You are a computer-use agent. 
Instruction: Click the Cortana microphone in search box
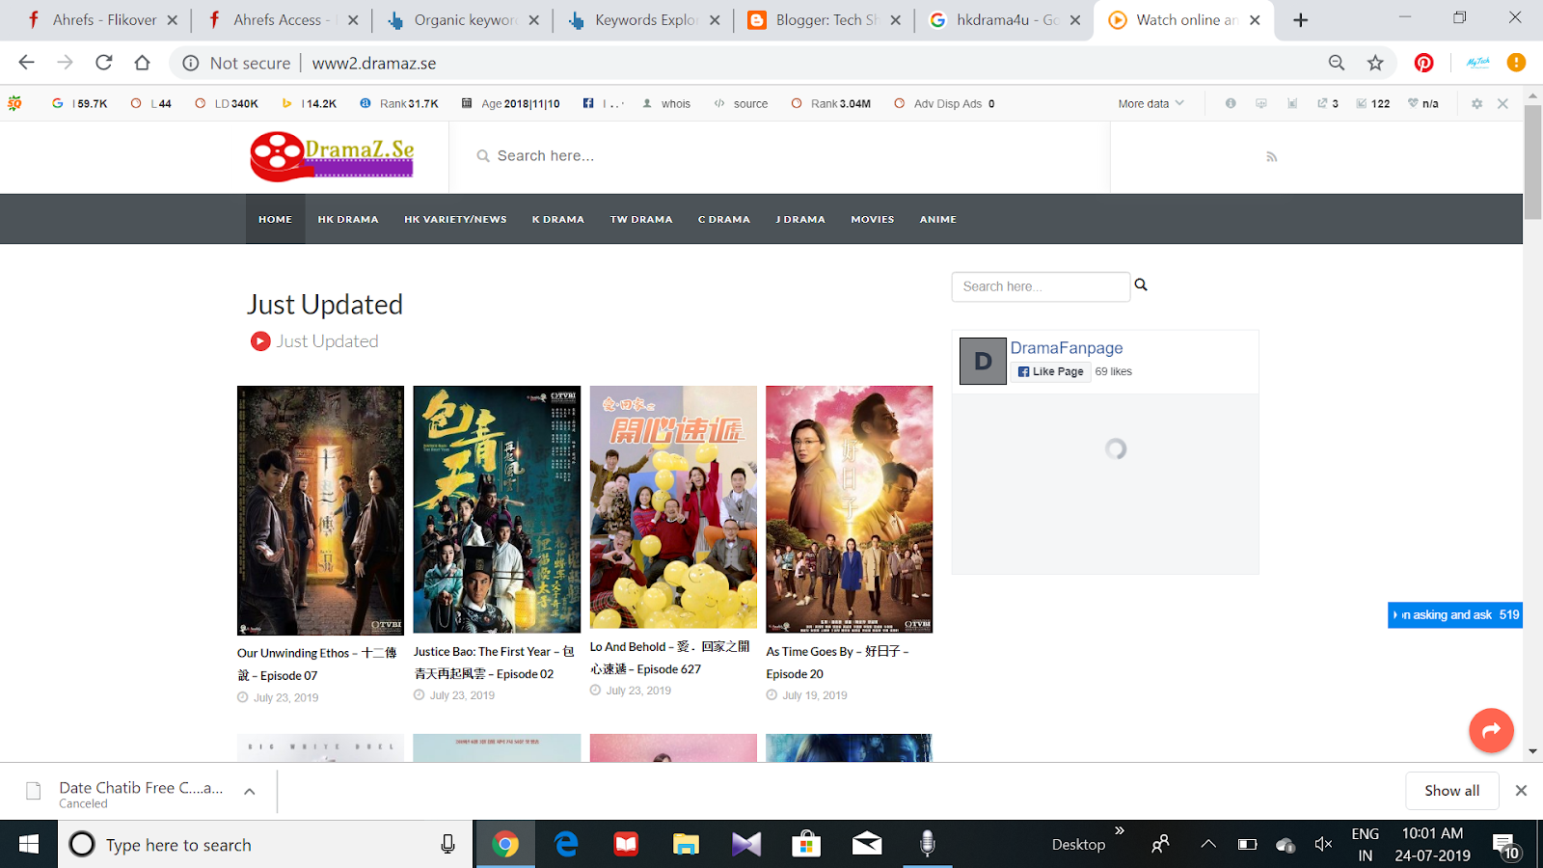click(447, 845)
